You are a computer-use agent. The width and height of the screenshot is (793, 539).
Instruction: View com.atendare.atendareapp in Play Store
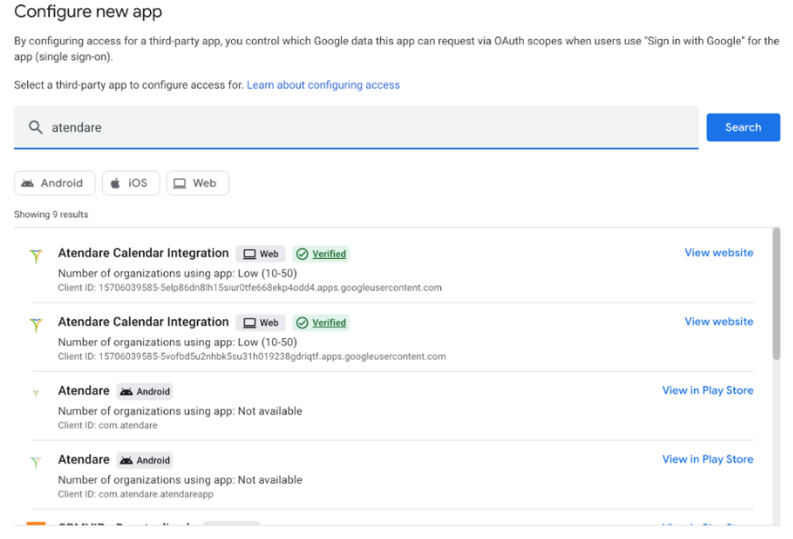(708, 459)
